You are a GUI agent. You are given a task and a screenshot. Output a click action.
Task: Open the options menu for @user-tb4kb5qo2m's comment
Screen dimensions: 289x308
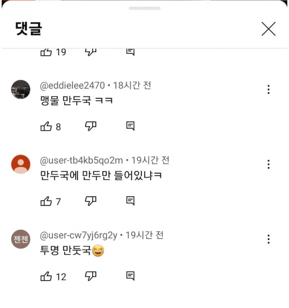[x=268, y=164]
